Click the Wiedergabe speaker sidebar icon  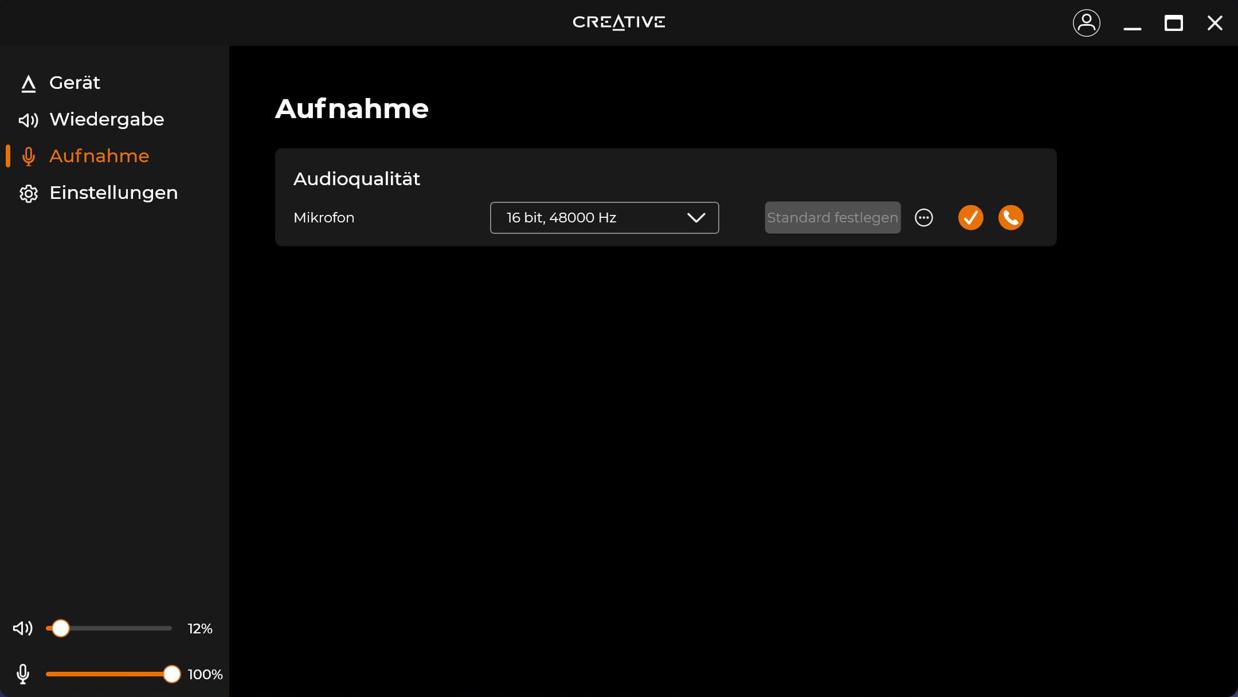click(28, 120)
